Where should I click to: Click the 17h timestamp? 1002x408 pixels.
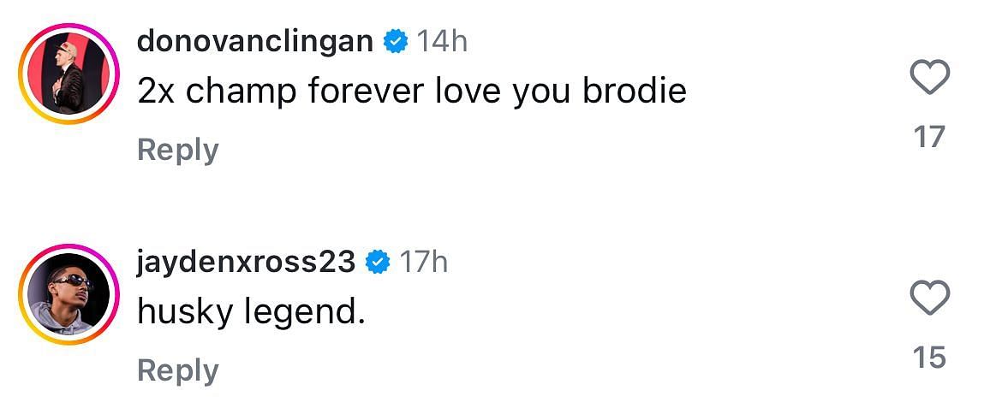pos(424,263)
